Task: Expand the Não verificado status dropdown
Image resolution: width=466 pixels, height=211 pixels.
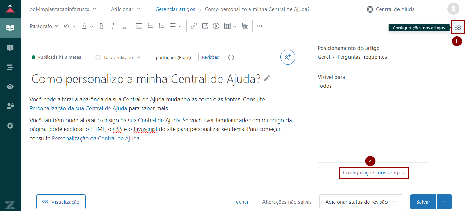Action: click(x=118, y=57)
